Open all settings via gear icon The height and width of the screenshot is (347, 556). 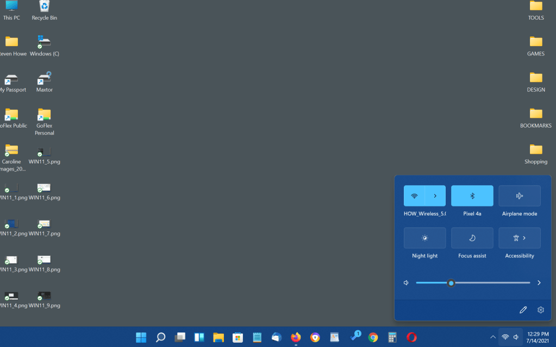tap(540, 310)
